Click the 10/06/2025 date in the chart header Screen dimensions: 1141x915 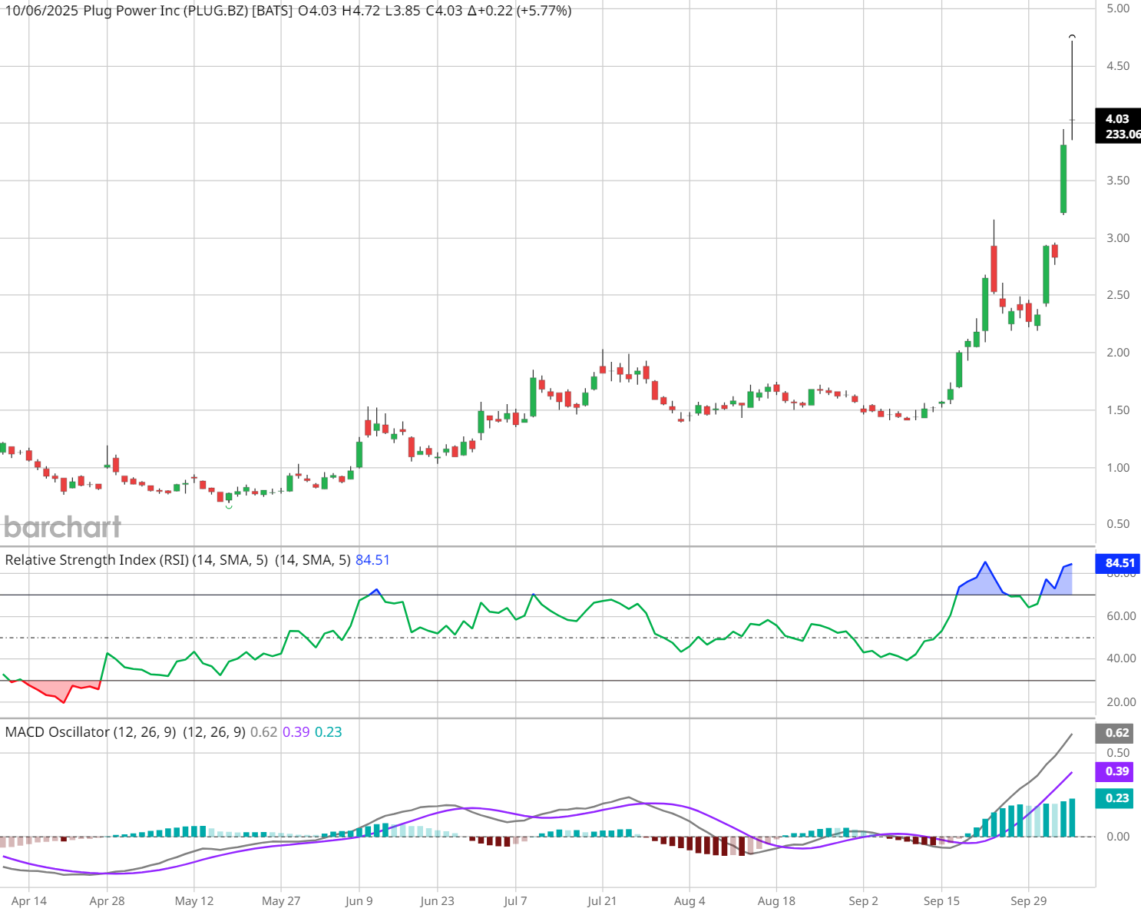41,11
